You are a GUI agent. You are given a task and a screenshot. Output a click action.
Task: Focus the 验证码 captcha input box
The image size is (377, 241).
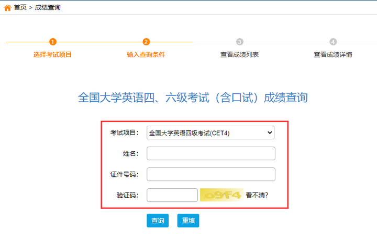click(172, 195)
